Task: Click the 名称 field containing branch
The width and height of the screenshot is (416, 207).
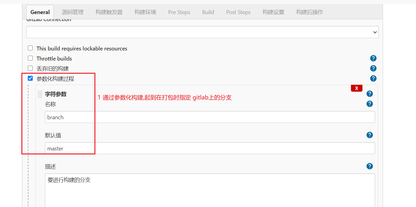Action: (210, 117)
